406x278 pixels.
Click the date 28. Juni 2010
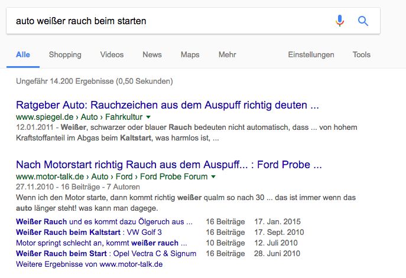click(277, 253)
